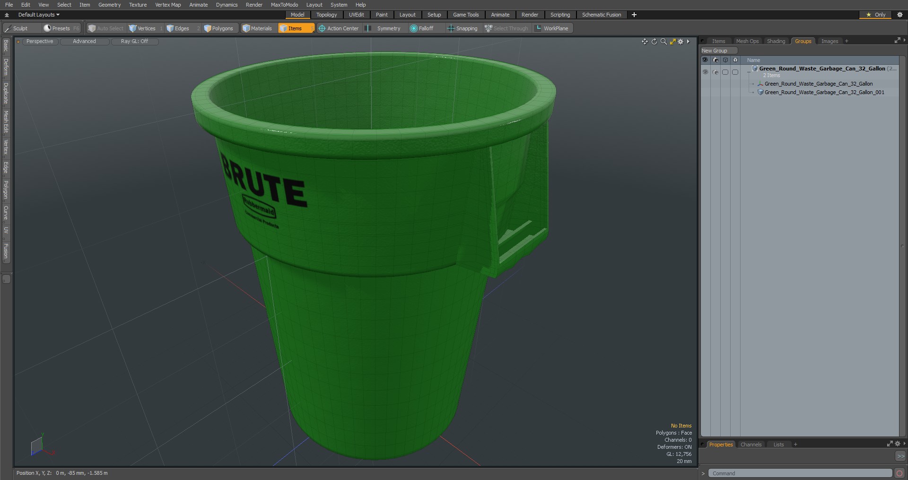Open the Advanced shading style dropdown
Screen dimensions: 908x480
pos(84,42)
